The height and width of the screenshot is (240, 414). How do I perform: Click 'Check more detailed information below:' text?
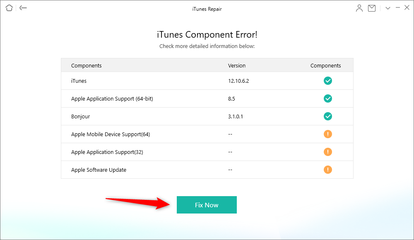click(207, 46)
